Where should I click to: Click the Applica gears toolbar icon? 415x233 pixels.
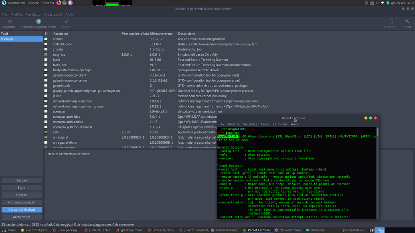(x=66, y=21)
